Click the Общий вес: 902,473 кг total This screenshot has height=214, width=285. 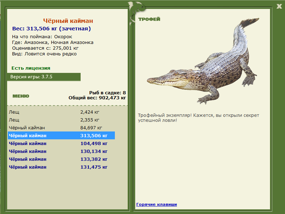[97, 98]
